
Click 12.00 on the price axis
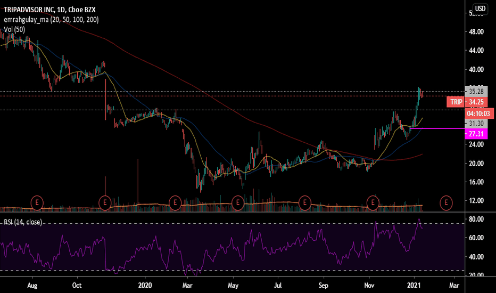coord(476,200)
